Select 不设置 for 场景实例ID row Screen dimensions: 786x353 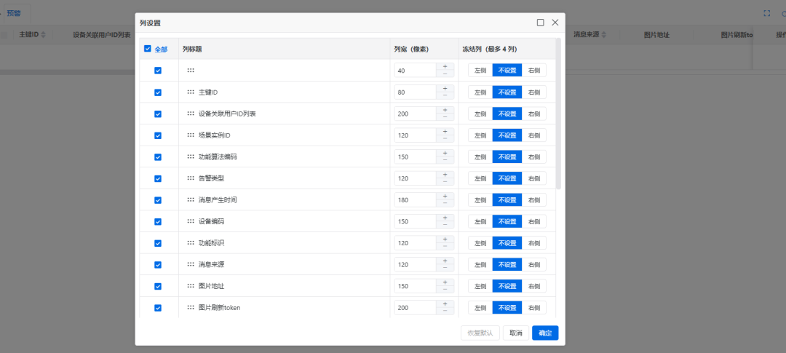[507, 135]
